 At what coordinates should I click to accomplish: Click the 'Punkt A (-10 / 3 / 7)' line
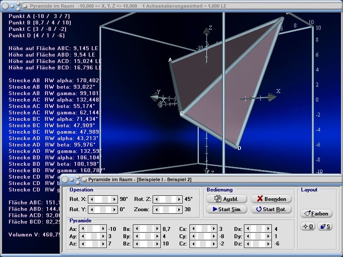coord(39,16)
